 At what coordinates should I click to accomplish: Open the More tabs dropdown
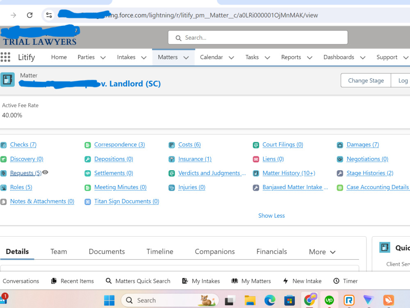(322, 252)
